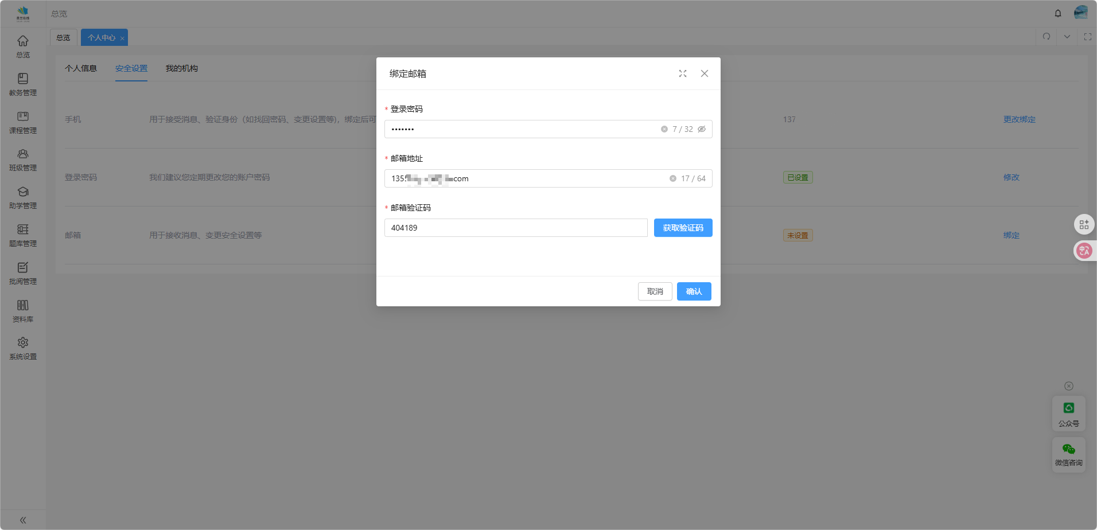
Task: Open 课程管理 in the sidebar
Action: 23,122
